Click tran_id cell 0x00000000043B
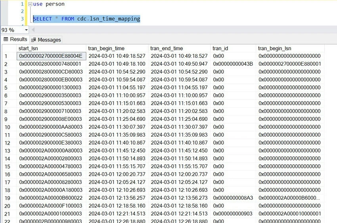Viewport: 337px width, 223px height. [x=233, y=64]
